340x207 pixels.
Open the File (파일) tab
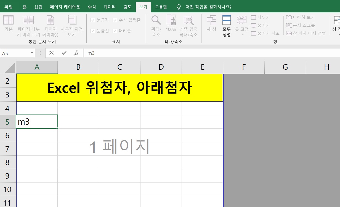point(9,7)
